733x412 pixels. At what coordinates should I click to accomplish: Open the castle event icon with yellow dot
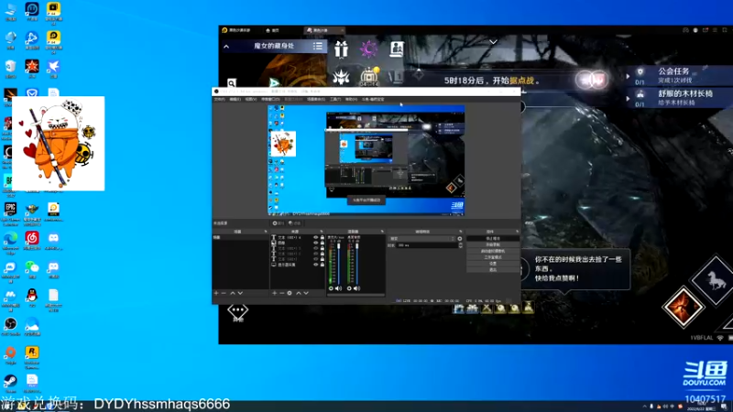[x=369, y=76]
